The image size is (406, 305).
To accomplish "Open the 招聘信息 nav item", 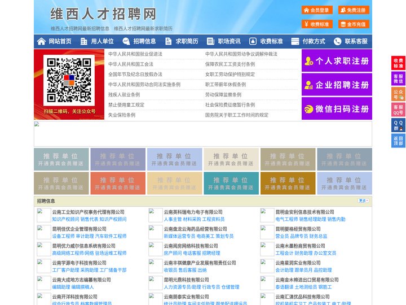I will 144,41.
